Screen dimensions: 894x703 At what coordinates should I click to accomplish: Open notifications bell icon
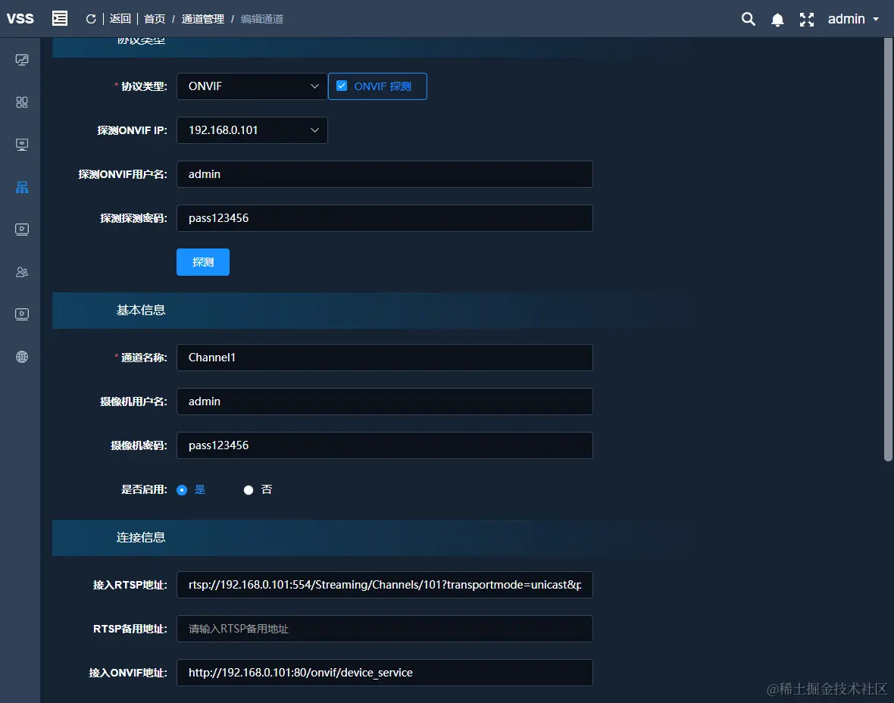coord(777,20)
